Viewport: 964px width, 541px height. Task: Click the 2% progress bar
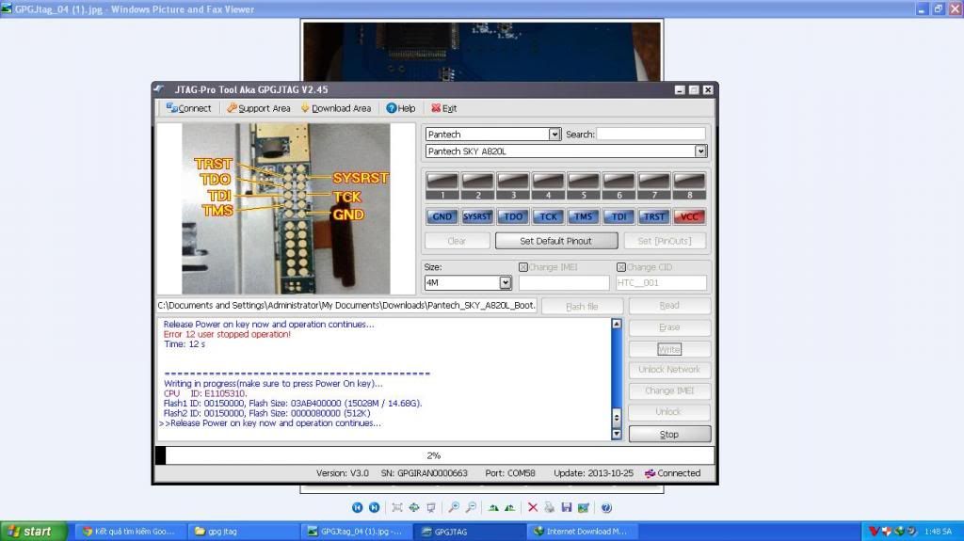435,455
